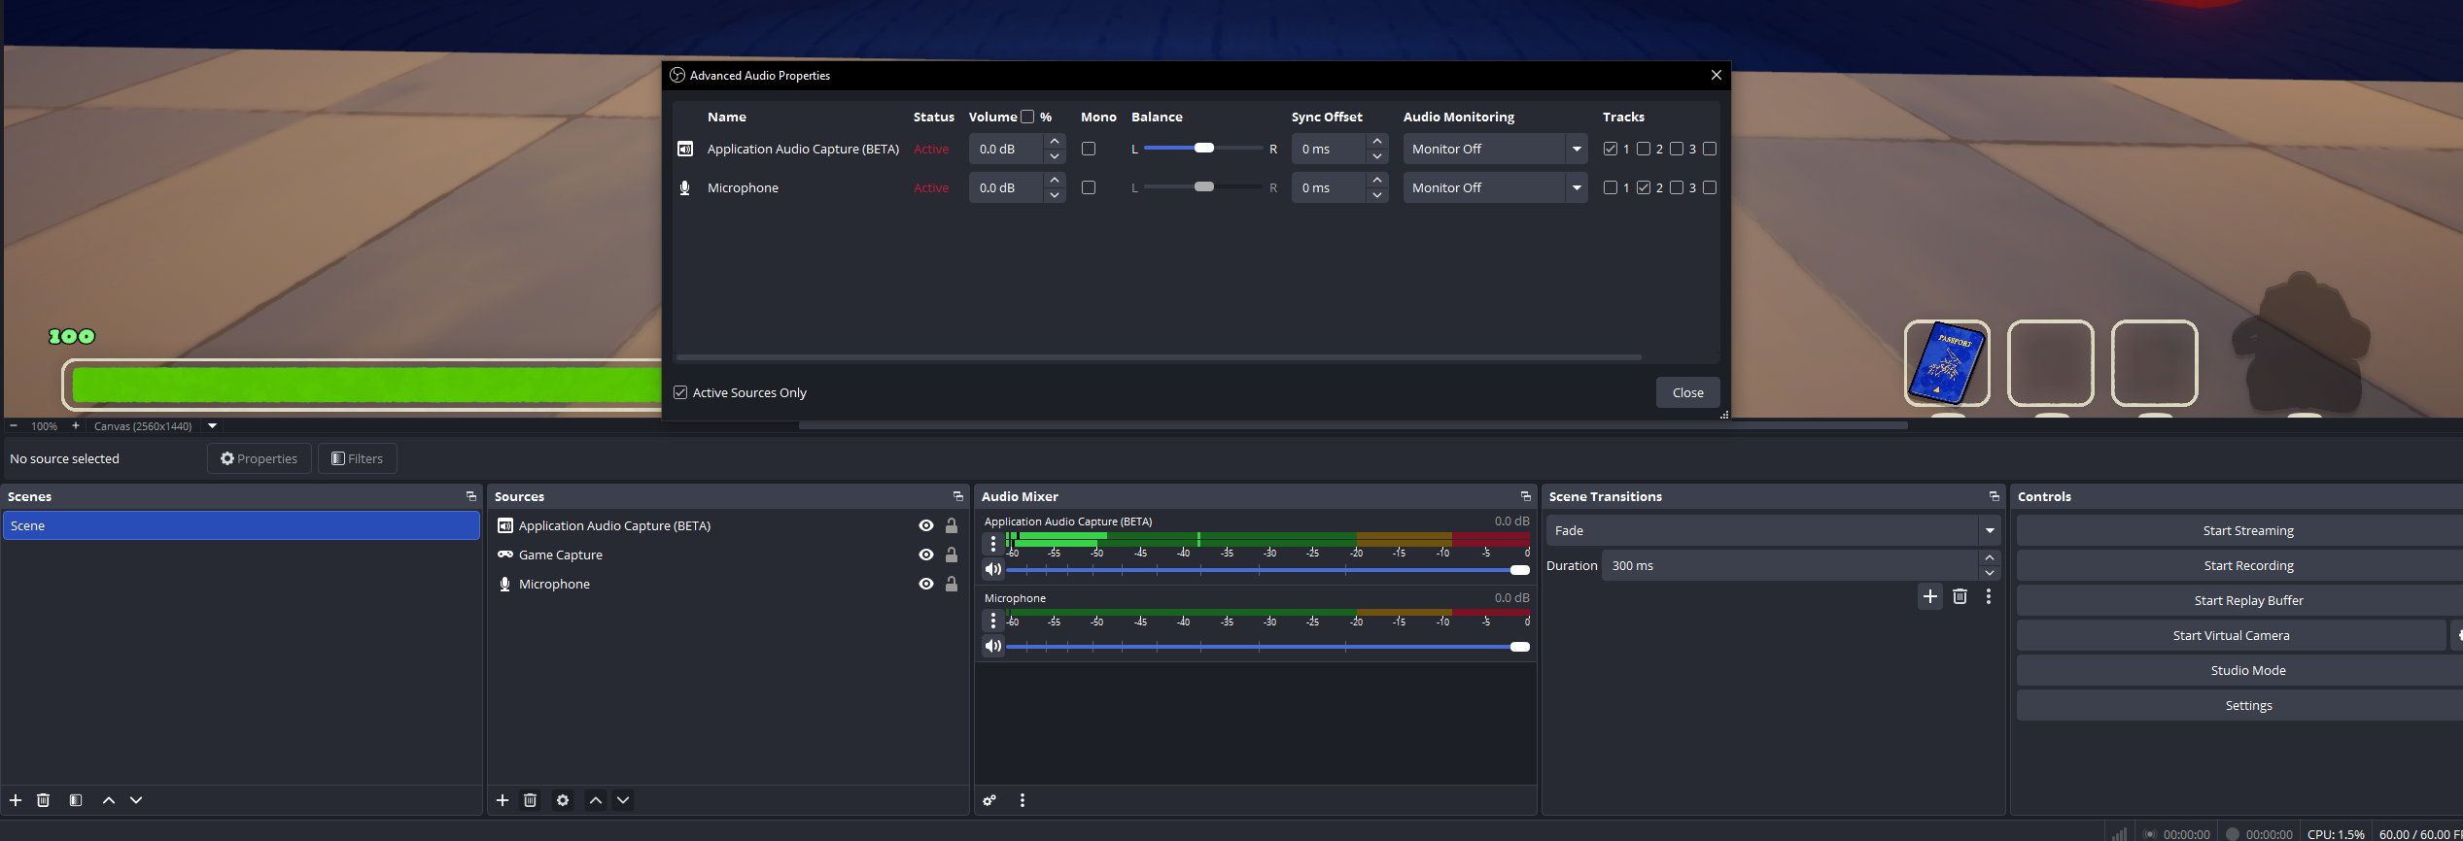
Task: Undock the Scenes panel
Action: [471, 496]
